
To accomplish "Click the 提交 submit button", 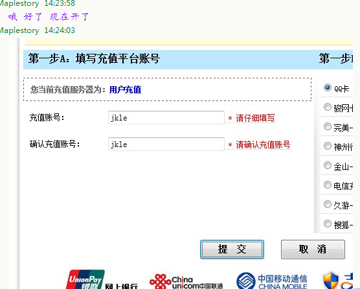I will click(232, 249).
